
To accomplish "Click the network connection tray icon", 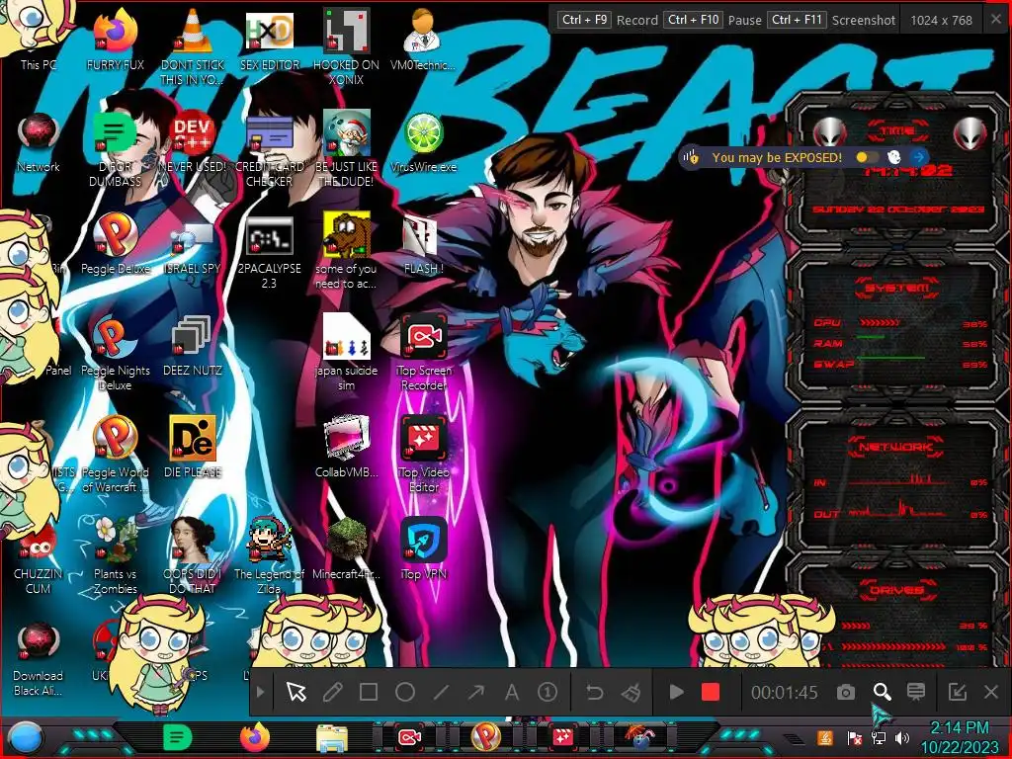I will tap(878, 737).
